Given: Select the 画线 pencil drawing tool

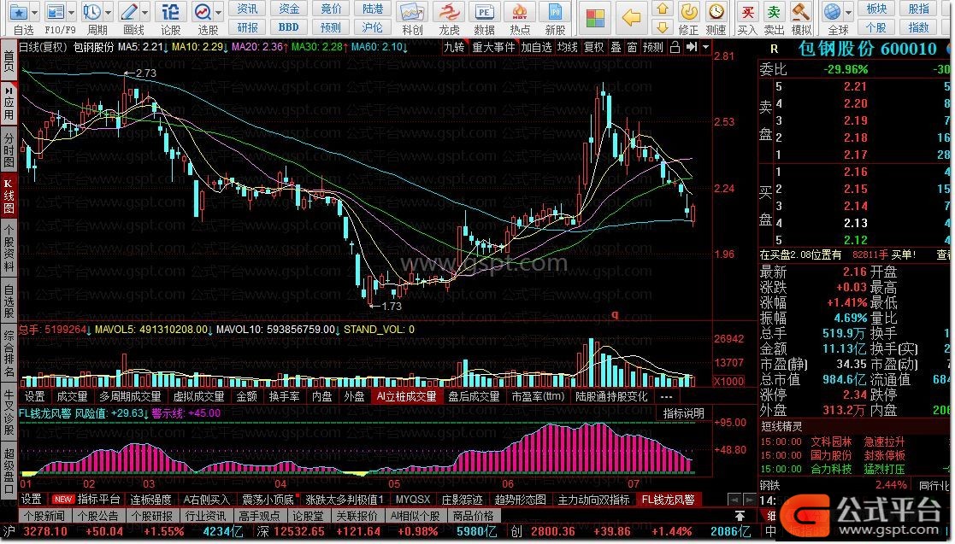Looking at the screenshot, I should click(x=129, y=12).
